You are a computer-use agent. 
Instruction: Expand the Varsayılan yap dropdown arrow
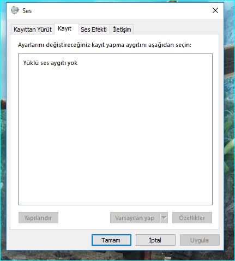click(164, 217)
